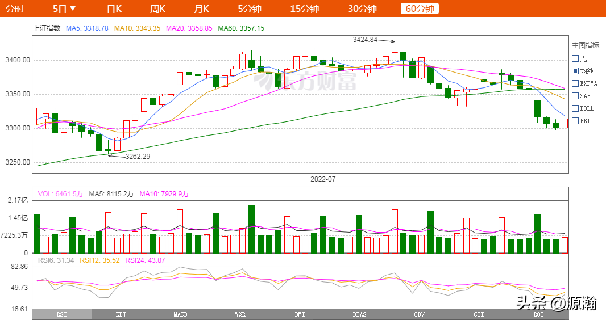Select the 月K timeframe tab
The height and width of the screenshot is (320, 606).
pyautogui.click(x=201, y=9)
